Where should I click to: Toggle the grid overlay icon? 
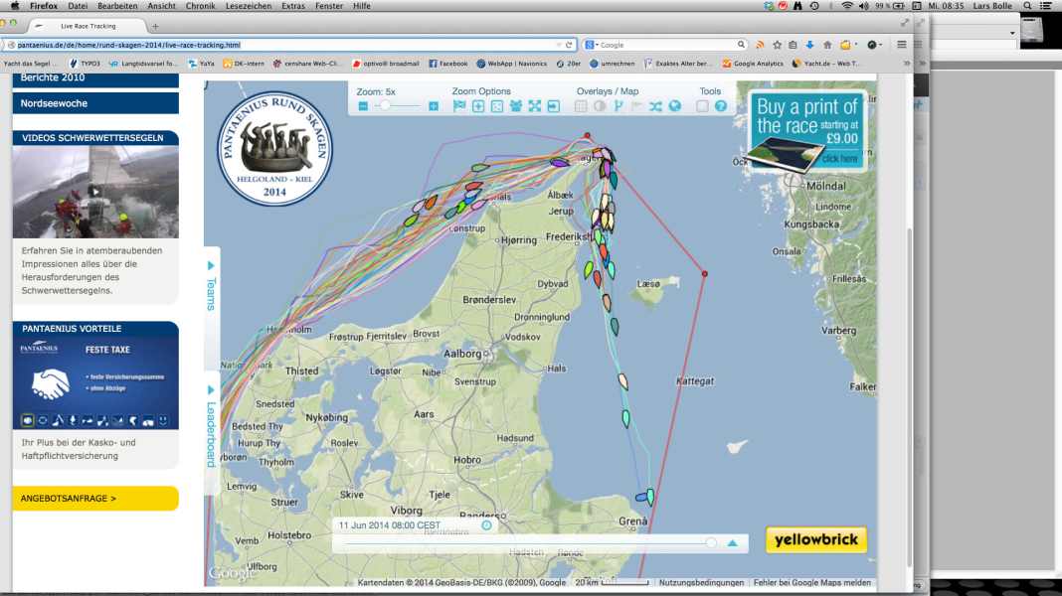point(581,106)
